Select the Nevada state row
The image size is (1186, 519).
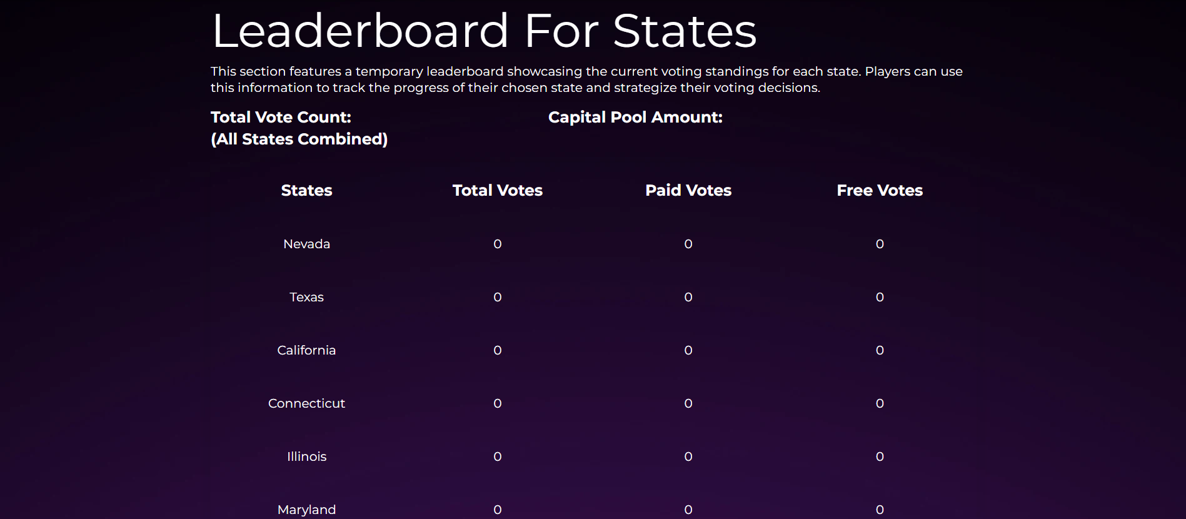pos(593,244)
